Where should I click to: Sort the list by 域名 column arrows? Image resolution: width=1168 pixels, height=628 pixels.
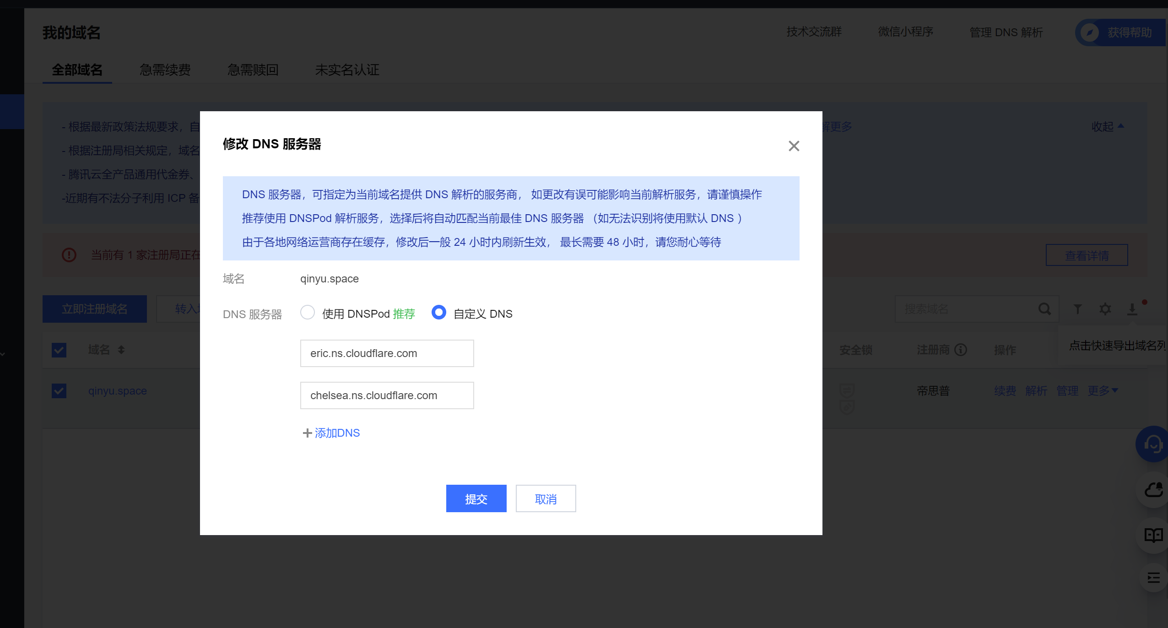[121, 350]
